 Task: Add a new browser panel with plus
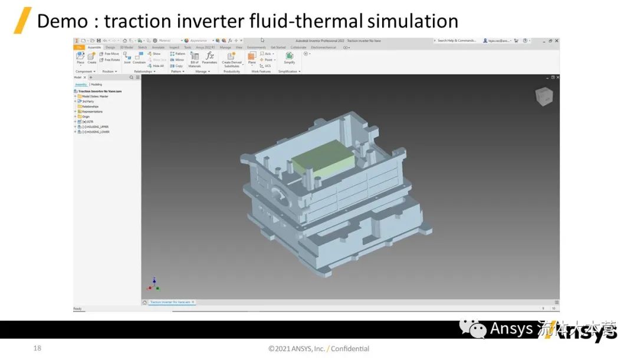coord(91,78)
